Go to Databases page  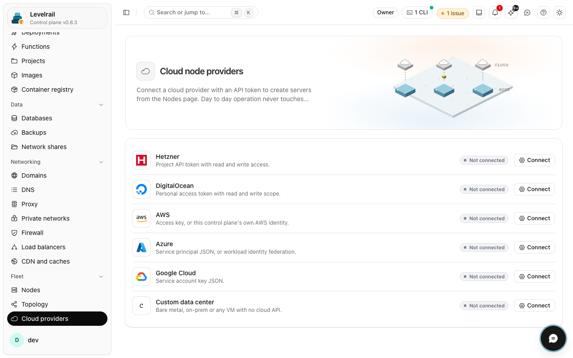[x=57, y=118]
